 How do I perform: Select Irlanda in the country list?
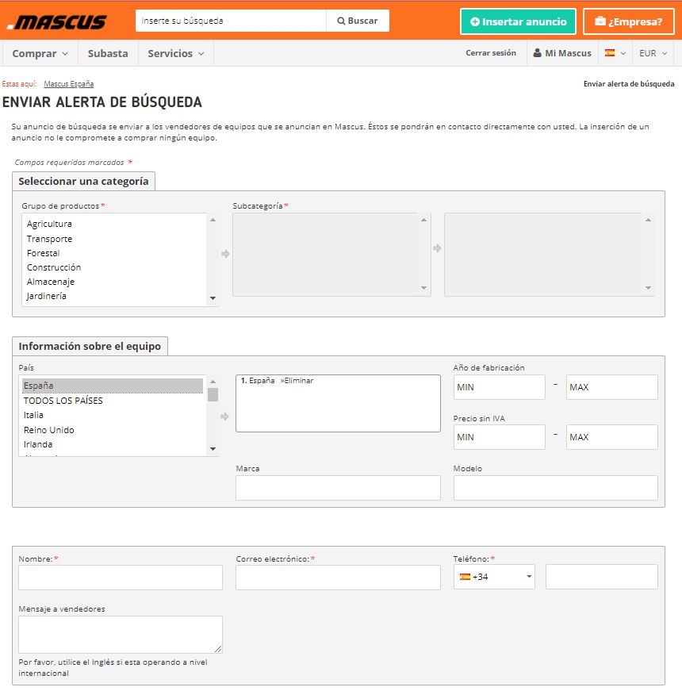tap(38, 444)
